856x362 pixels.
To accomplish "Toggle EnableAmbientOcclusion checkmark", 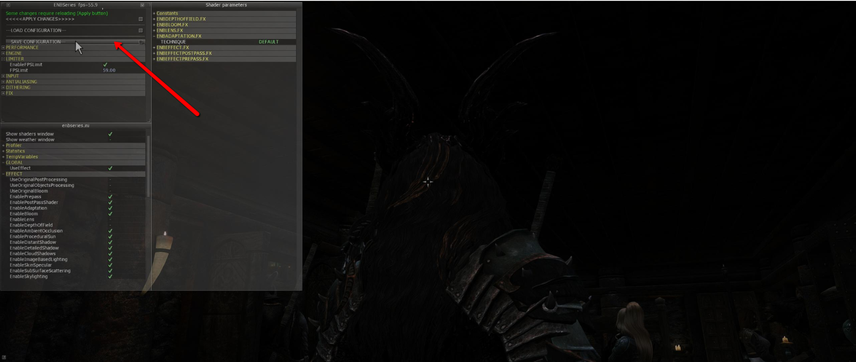I will coord(110,231).
